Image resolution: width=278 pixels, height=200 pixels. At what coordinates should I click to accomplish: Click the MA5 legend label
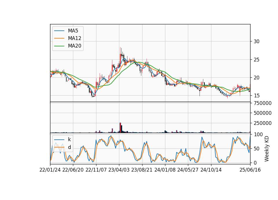pyautogui.click(x=73, y=31)
